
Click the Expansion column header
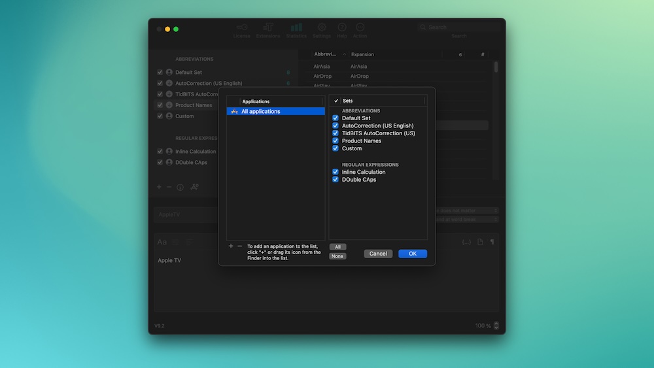pos(362,55)
